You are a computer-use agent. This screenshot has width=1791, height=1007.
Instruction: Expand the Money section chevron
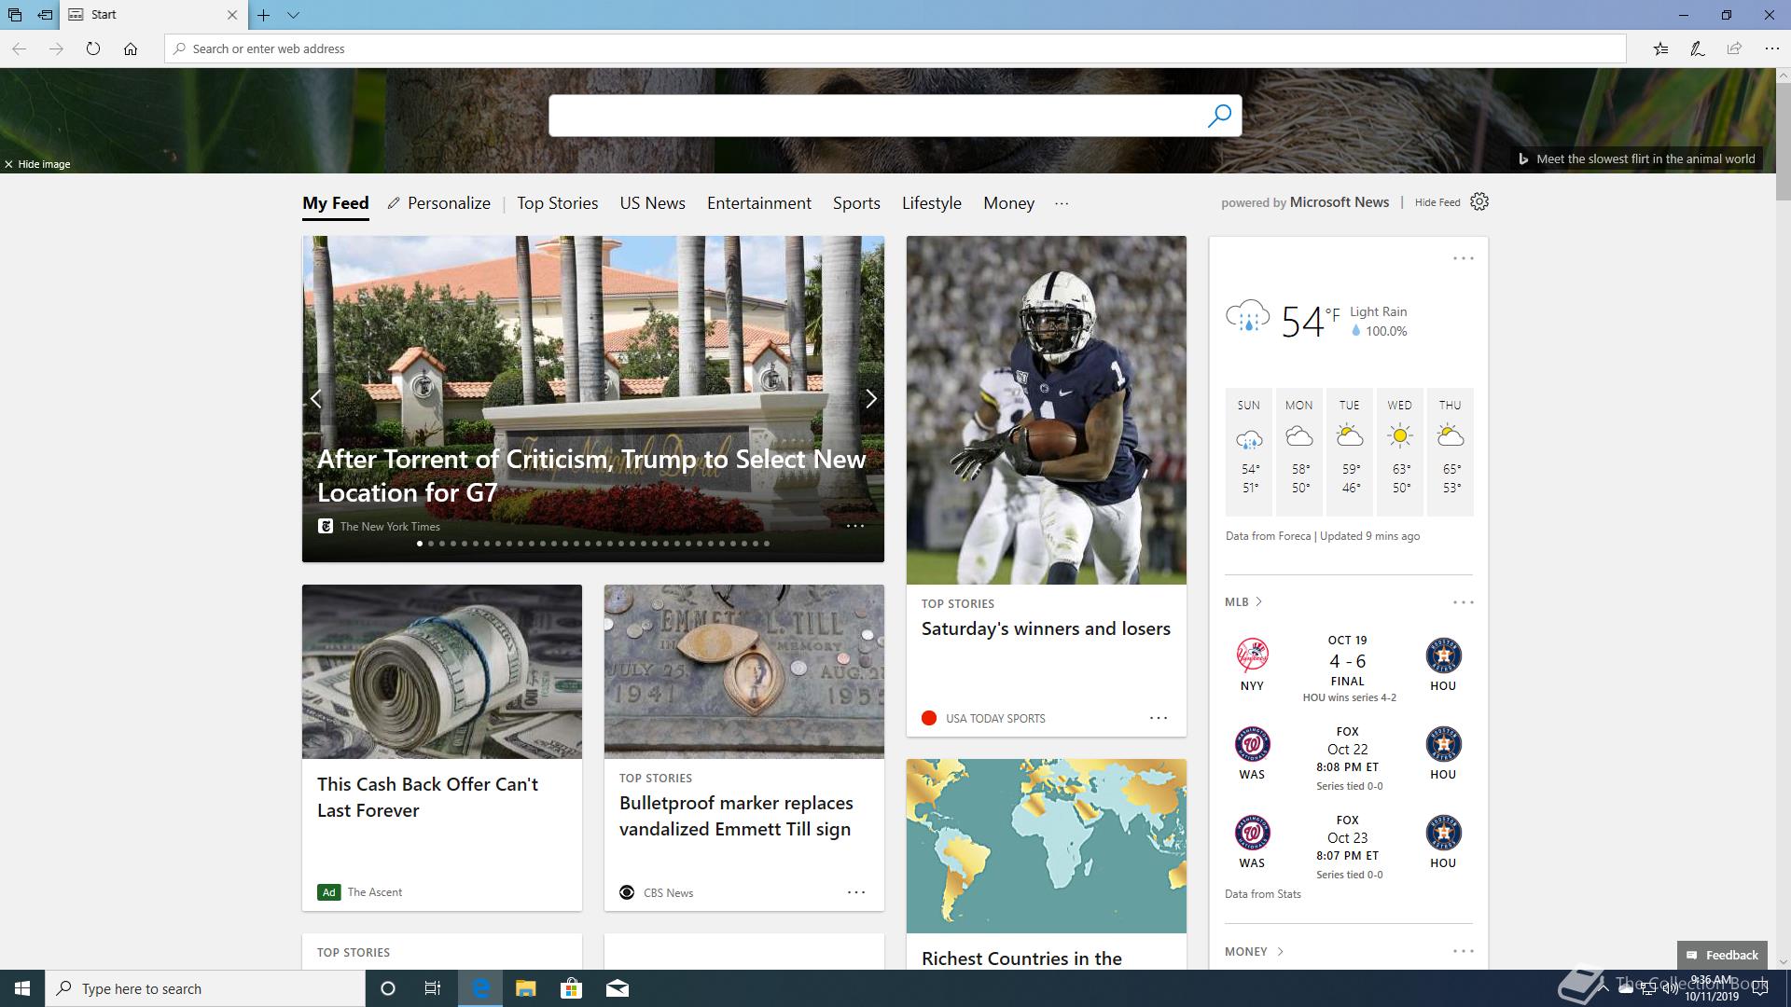pyautogui.click(x=1280, y=951)
